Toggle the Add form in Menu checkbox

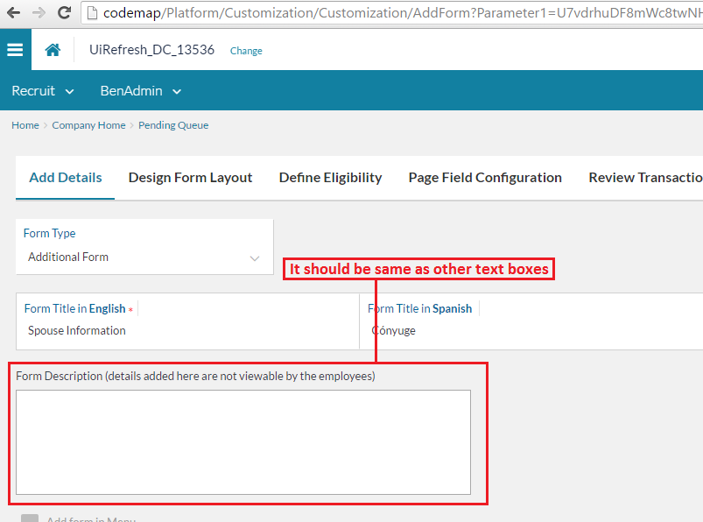click(x=30, y=519)
